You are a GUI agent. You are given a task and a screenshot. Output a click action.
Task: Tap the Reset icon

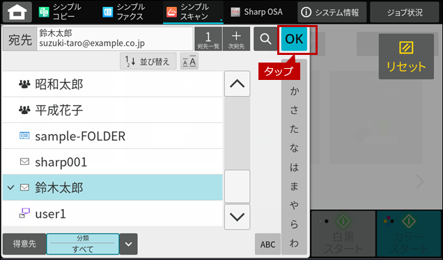tap(406, 56)
